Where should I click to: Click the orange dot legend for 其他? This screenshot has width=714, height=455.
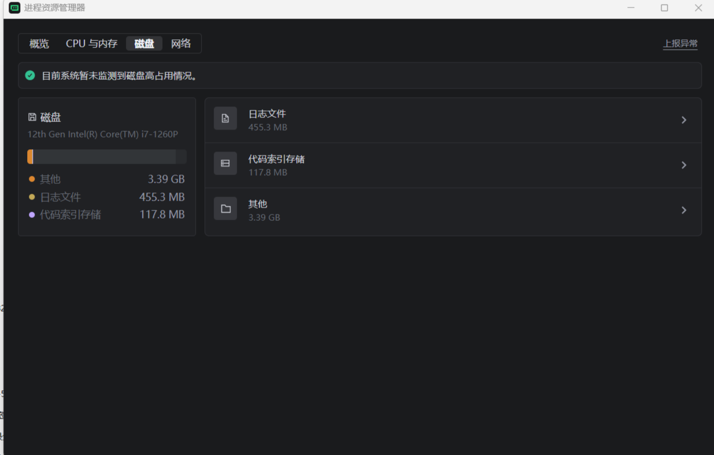[x=32, y=179]
